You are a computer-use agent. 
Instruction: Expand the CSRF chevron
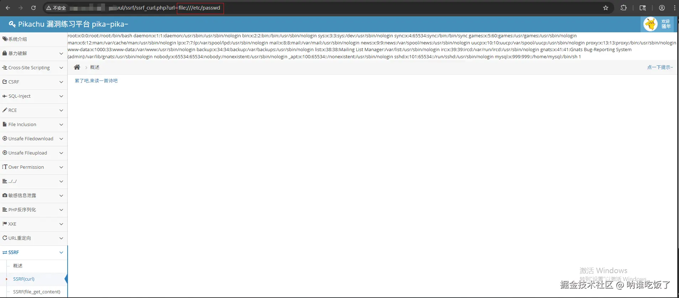[x=61, y=82]
